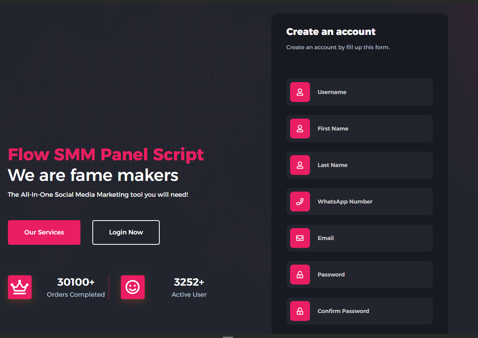Click the phone icon beside WhatsApp Number

300,202
